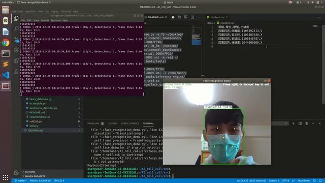Viewport: 325px width, 183px height.
Task: Close the terminal panel with X
Action: [x=319, y=124]
